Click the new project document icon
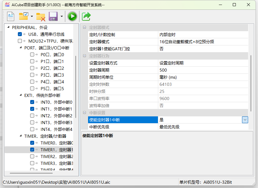 (x=11, y=16)
